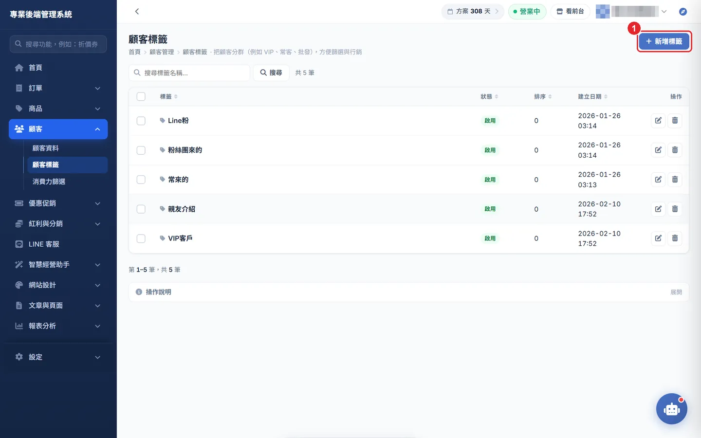Toggle the select-all checkbox in header
701x438 pixels.
(141, 96)
